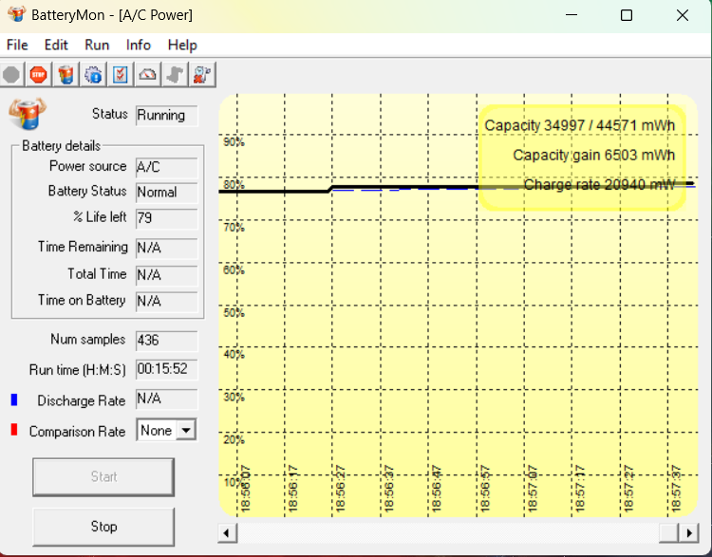Open the gear system info toolbar icon
The height and width of the screenshot is (557, 712).
(93, 74)
